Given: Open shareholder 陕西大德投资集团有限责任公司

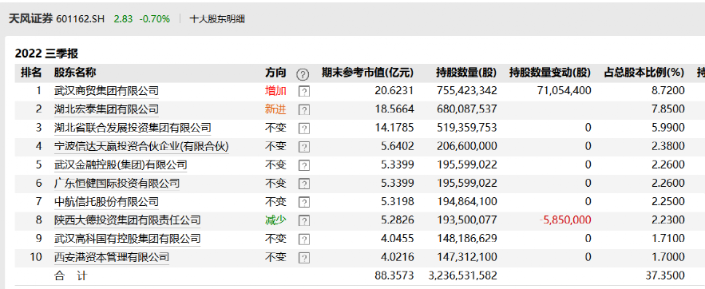Looking at the screenshot, I should tap(127, 220).
